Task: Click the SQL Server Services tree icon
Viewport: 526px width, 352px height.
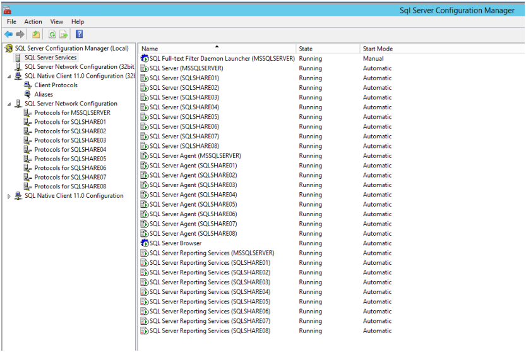Action: (x=18, y=58)
